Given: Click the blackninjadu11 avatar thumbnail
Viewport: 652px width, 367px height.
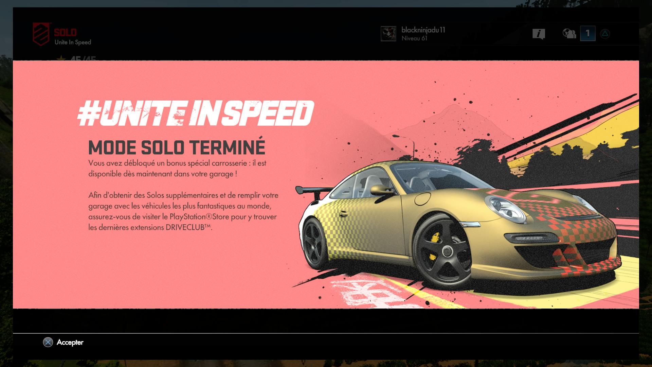Looking at the screenshot, I should [x=388, y=34].
